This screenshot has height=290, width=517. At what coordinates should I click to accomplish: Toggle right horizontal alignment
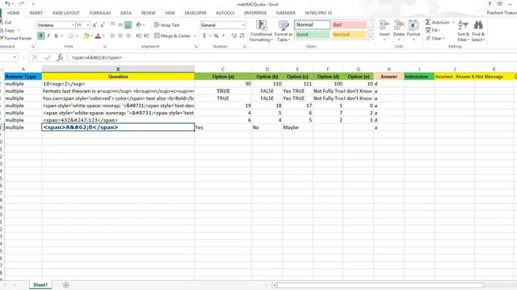point(128,35)
